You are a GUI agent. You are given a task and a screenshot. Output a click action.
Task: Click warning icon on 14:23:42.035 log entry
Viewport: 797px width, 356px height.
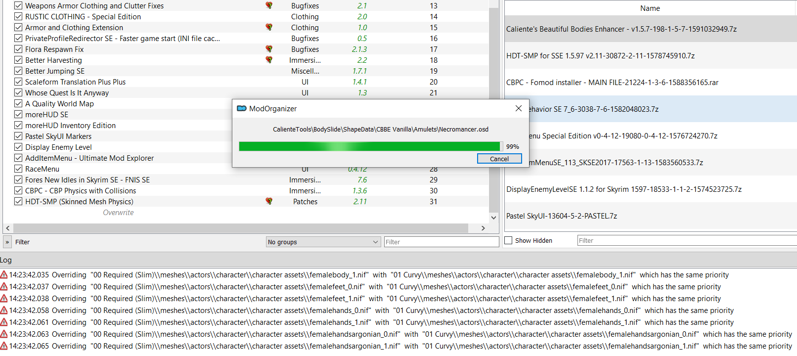4,275
